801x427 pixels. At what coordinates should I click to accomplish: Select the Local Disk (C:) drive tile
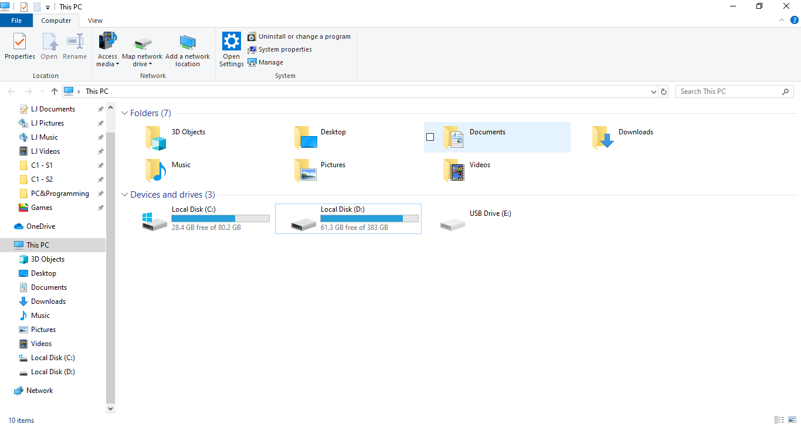coord(205,218)
